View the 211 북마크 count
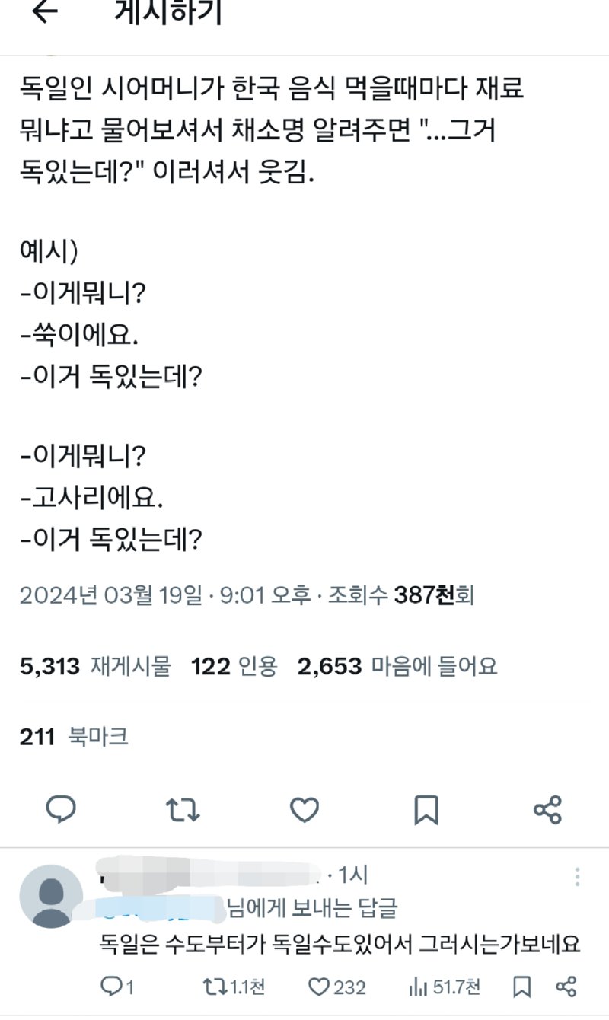Viewport: 609px width, 1020px height. [x=74, y=736]
